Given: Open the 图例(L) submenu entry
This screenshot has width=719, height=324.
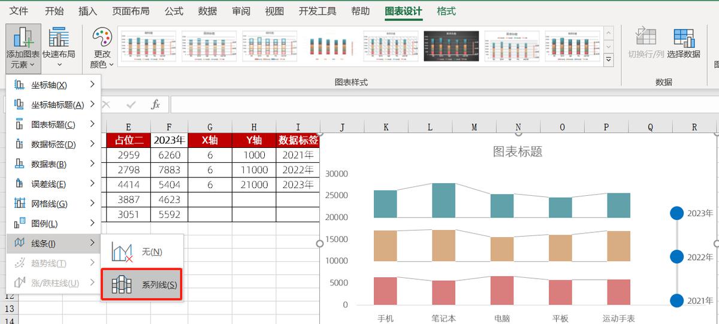Looking at the screenshot, I should tap(54, 223).
